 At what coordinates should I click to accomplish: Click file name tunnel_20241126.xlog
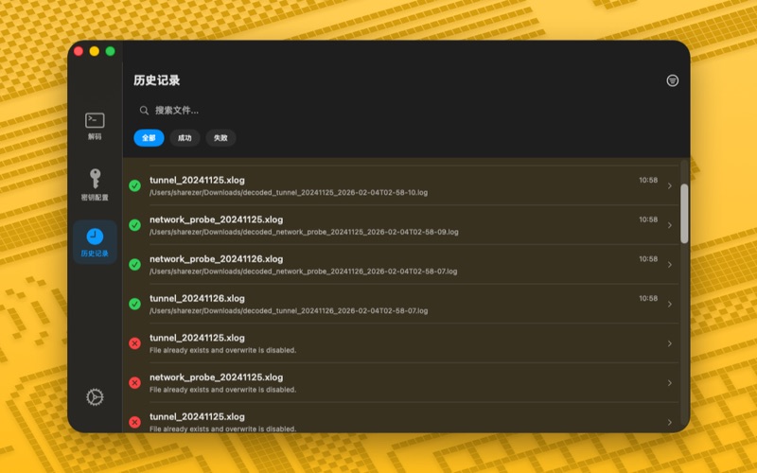197,298
